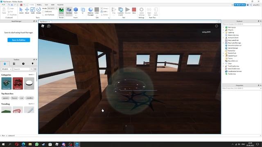
Task: Open the Vehicle category thumbnail
Action: (18, 83)
